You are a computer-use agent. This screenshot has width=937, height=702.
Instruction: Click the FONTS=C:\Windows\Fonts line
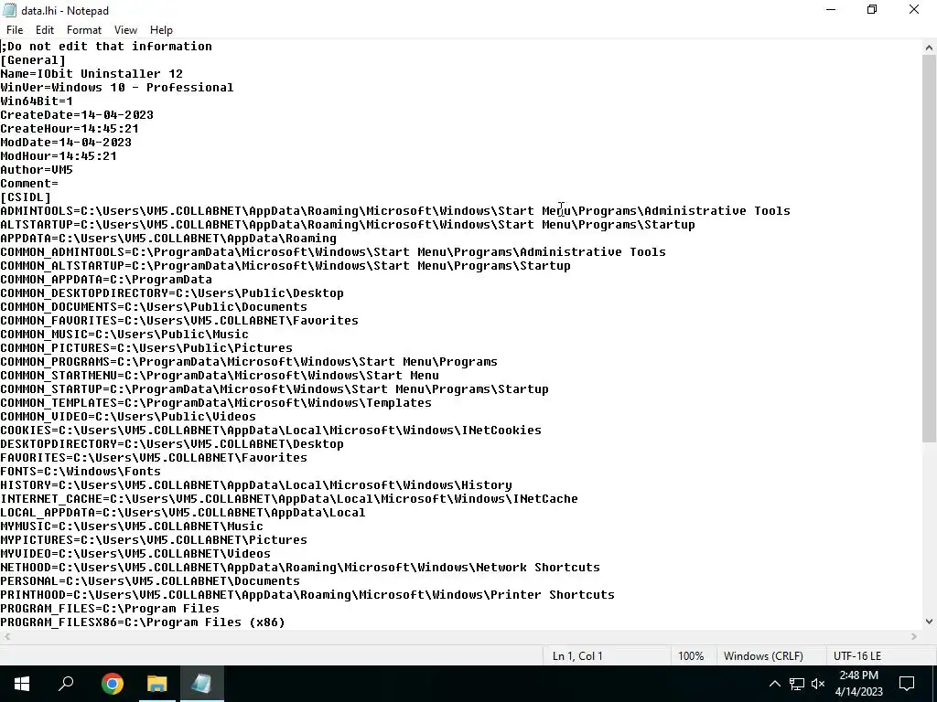point(81,472)
